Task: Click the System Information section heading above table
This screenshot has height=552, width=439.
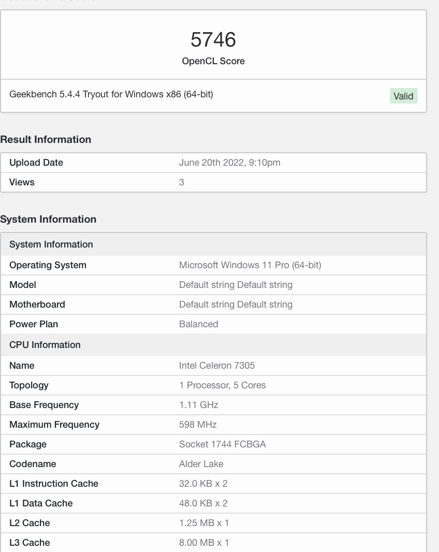Action: pos(48,219)
